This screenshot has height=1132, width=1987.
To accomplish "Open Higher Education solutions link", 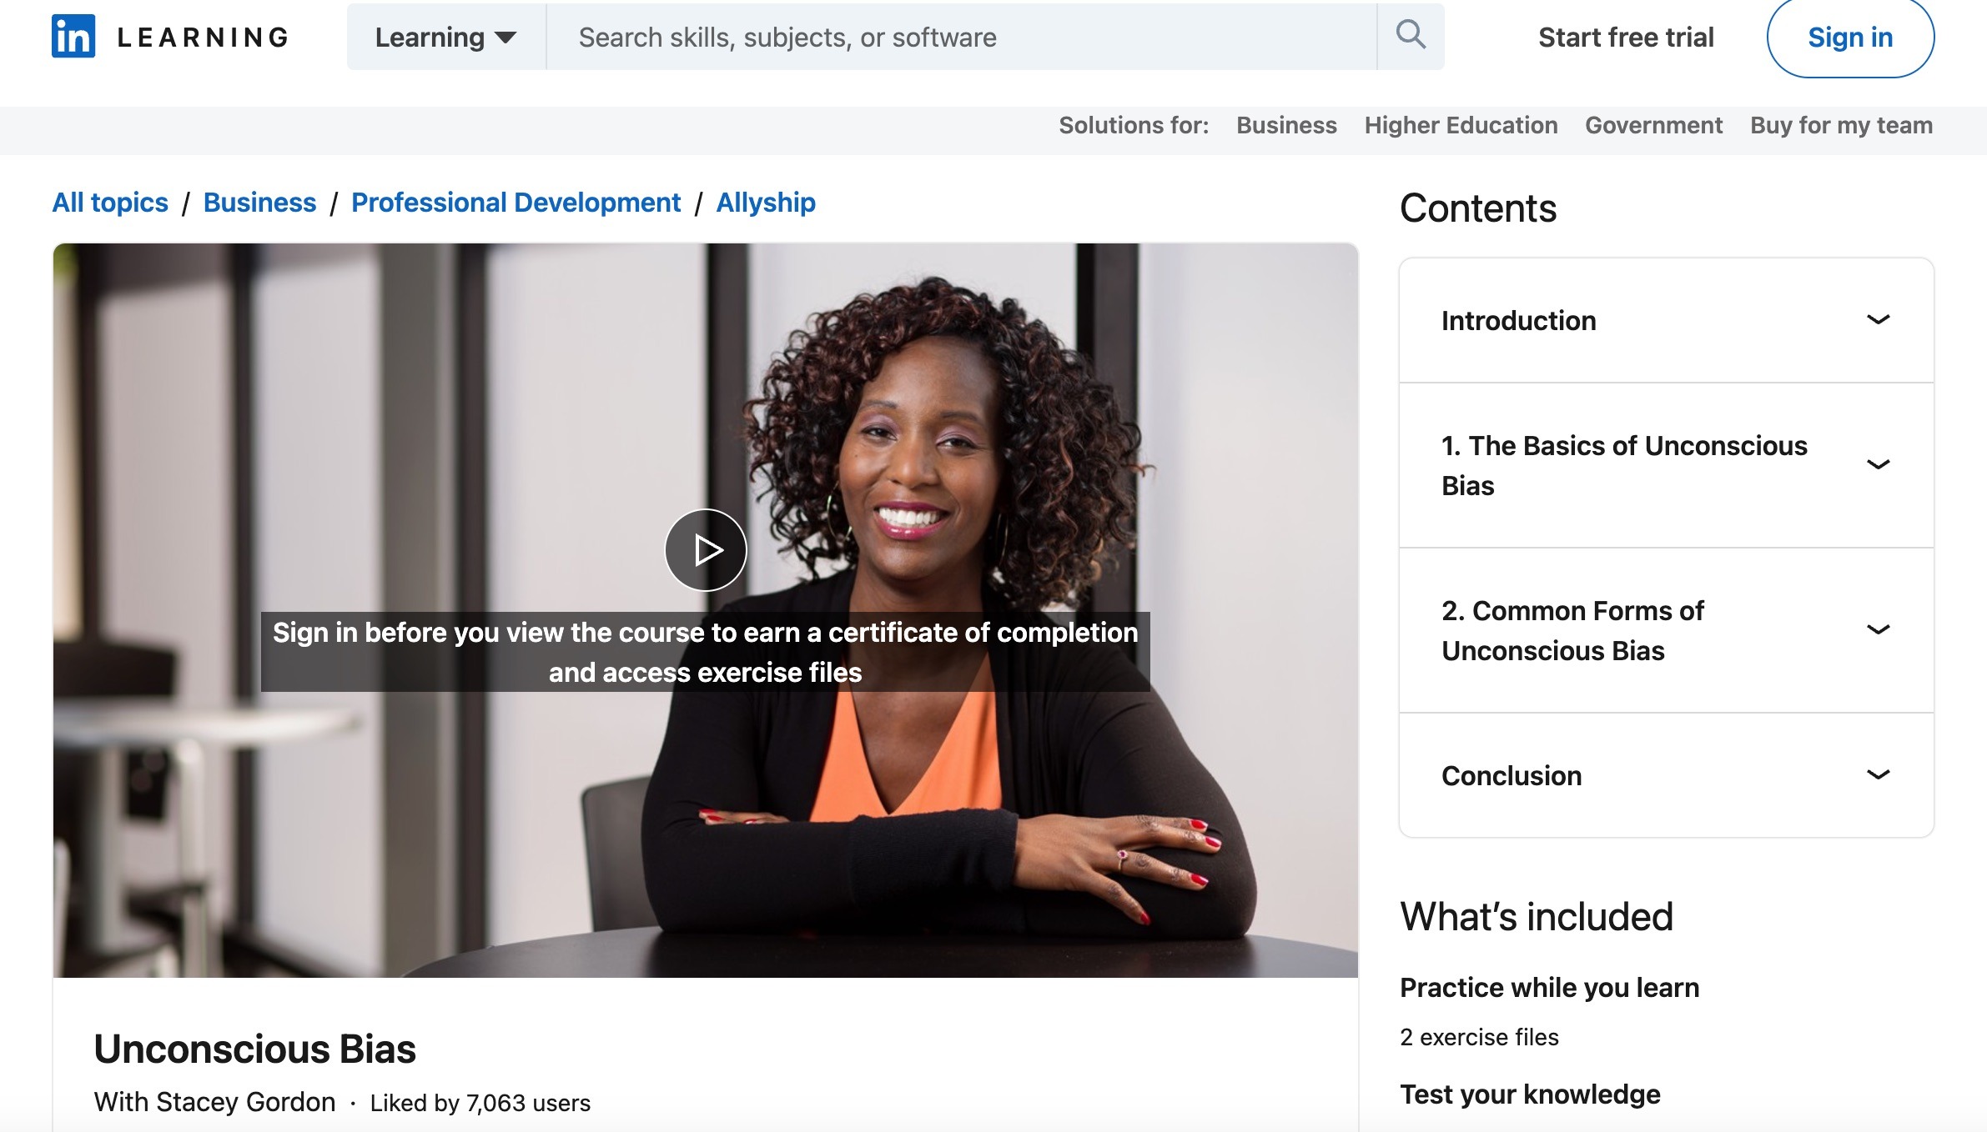I will coord(1461,125).
